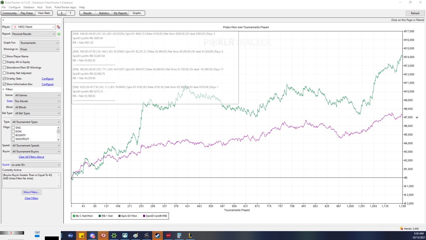Viewport: 426px width, 240px height.
Task: Uncheck the Overlay Stats checkbox
Action: (x=4, y=79)
